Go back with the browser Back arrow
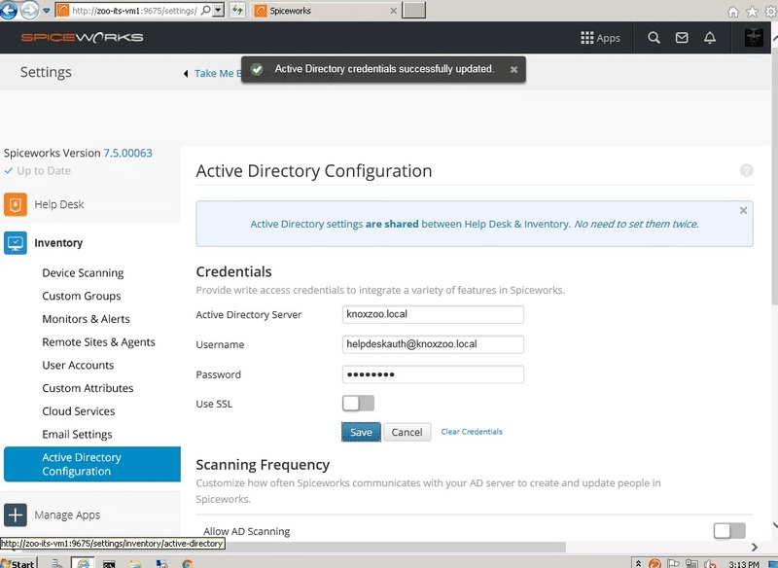The width and height of the screenshot is (778, 568). [8, 10]
